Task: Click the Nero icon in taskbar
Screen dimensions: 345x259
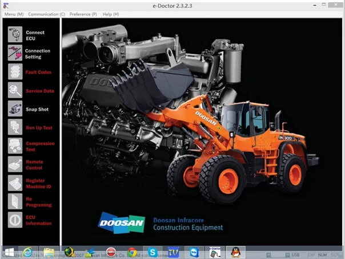Action: point(111,252)
